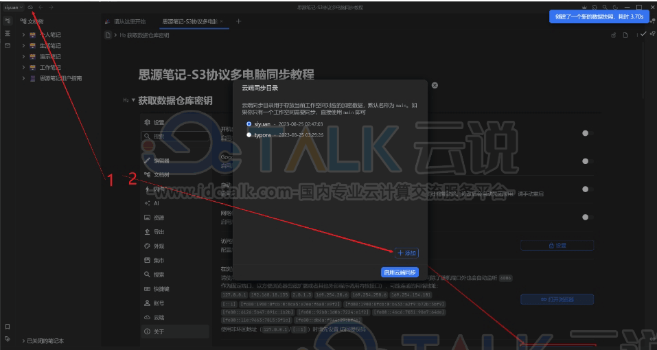Open the siyuan workspace dropdown
The height and width of the screenshot is (350, 657).
13,7
